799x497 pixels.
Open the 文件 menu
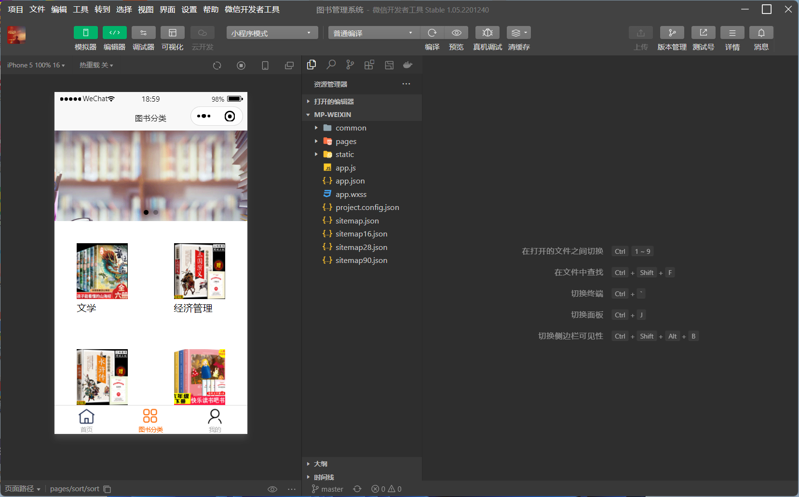tap(37, 10)
